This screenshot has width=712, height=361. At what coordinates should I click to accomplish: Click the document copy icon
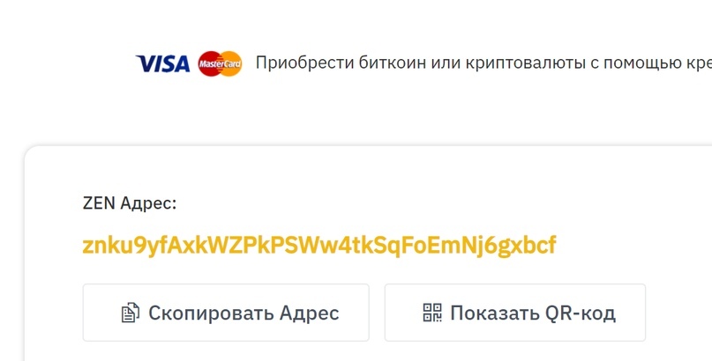point(131,313)
